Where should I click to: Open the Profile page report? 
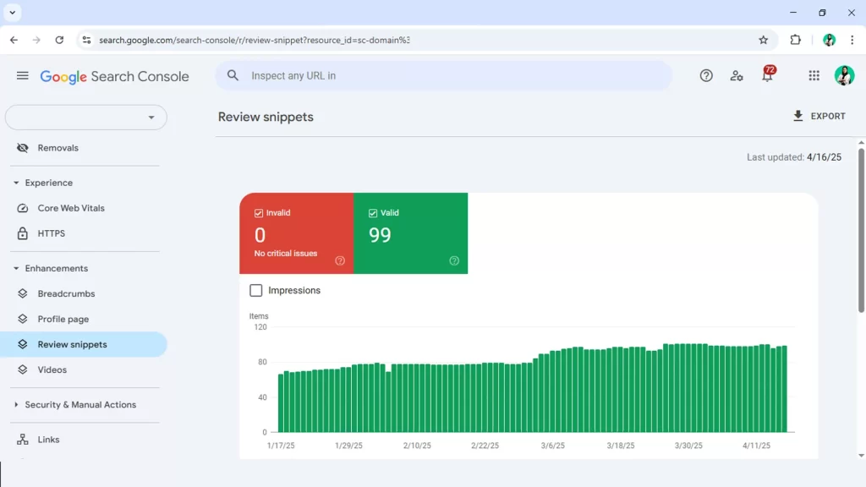(x=83, y=319)
